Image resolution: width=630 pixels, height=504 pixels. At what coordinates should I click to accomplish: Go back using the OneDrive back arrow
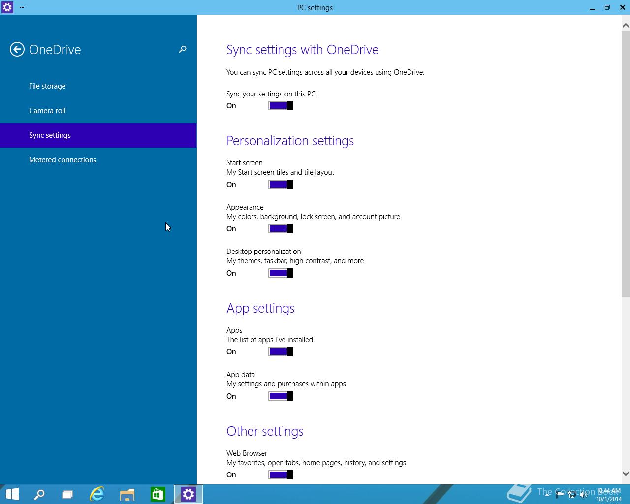17,49
